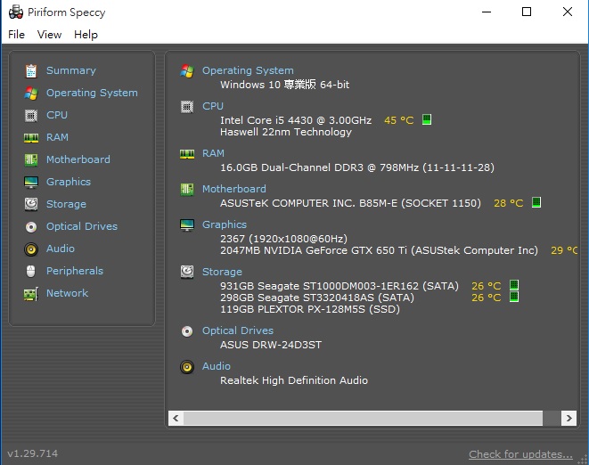Select Operating System in the sidebar
Screen dimensions: 589x465
(92, 93)
